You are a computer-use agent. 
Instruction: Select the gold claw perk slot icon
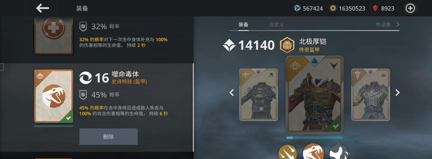pyautogui.click(x=288, y=152)
